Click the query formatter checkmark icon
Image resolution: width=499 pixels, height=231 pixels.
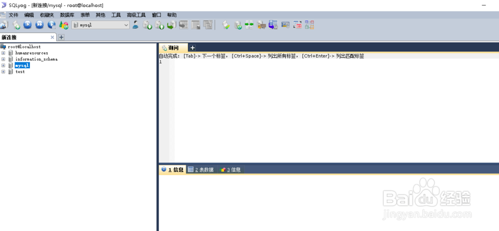pos(226,25)
